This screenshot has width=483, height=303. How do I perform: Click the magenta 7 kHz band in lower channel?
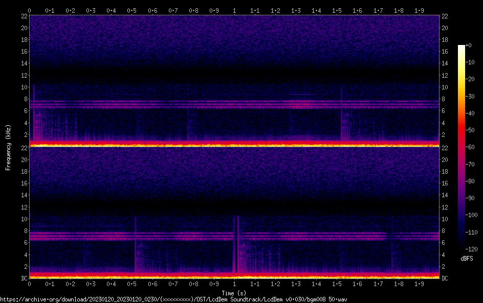click(153, 237)
